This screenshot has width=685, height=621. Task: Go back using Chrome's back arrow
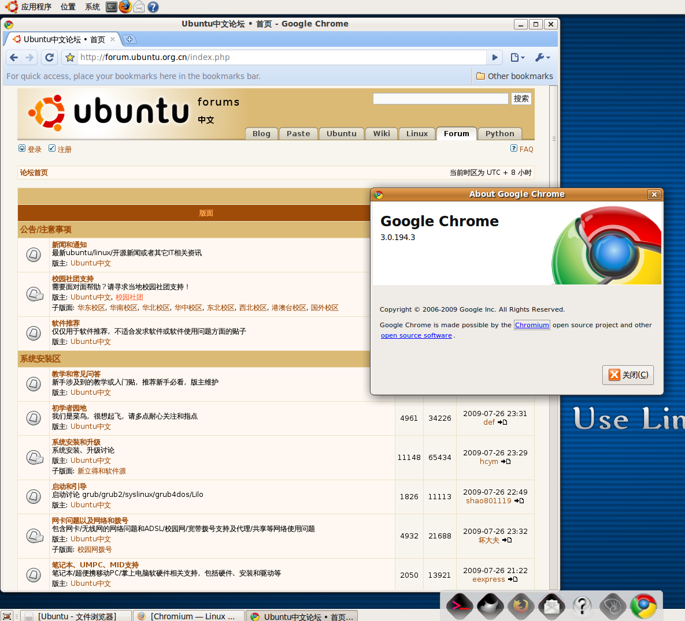click(14, 57)
